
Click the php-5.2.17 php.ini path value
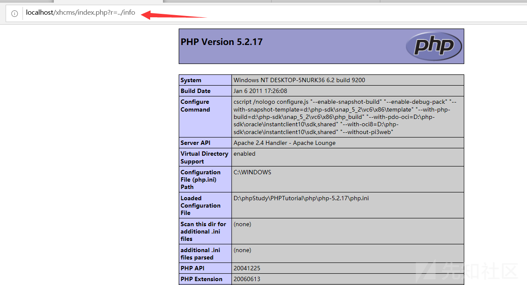(301, 198)
